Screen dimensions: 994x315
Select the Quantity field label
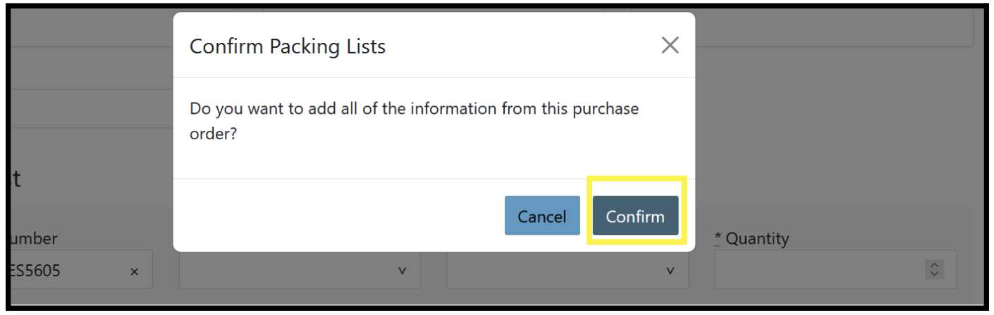pyautogui.click(x=757, y=239)
